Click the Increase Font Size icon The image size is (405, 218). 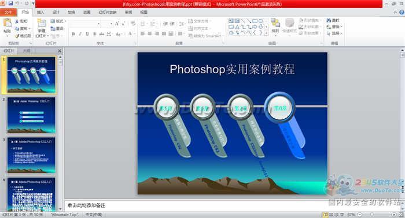(117, 24)
